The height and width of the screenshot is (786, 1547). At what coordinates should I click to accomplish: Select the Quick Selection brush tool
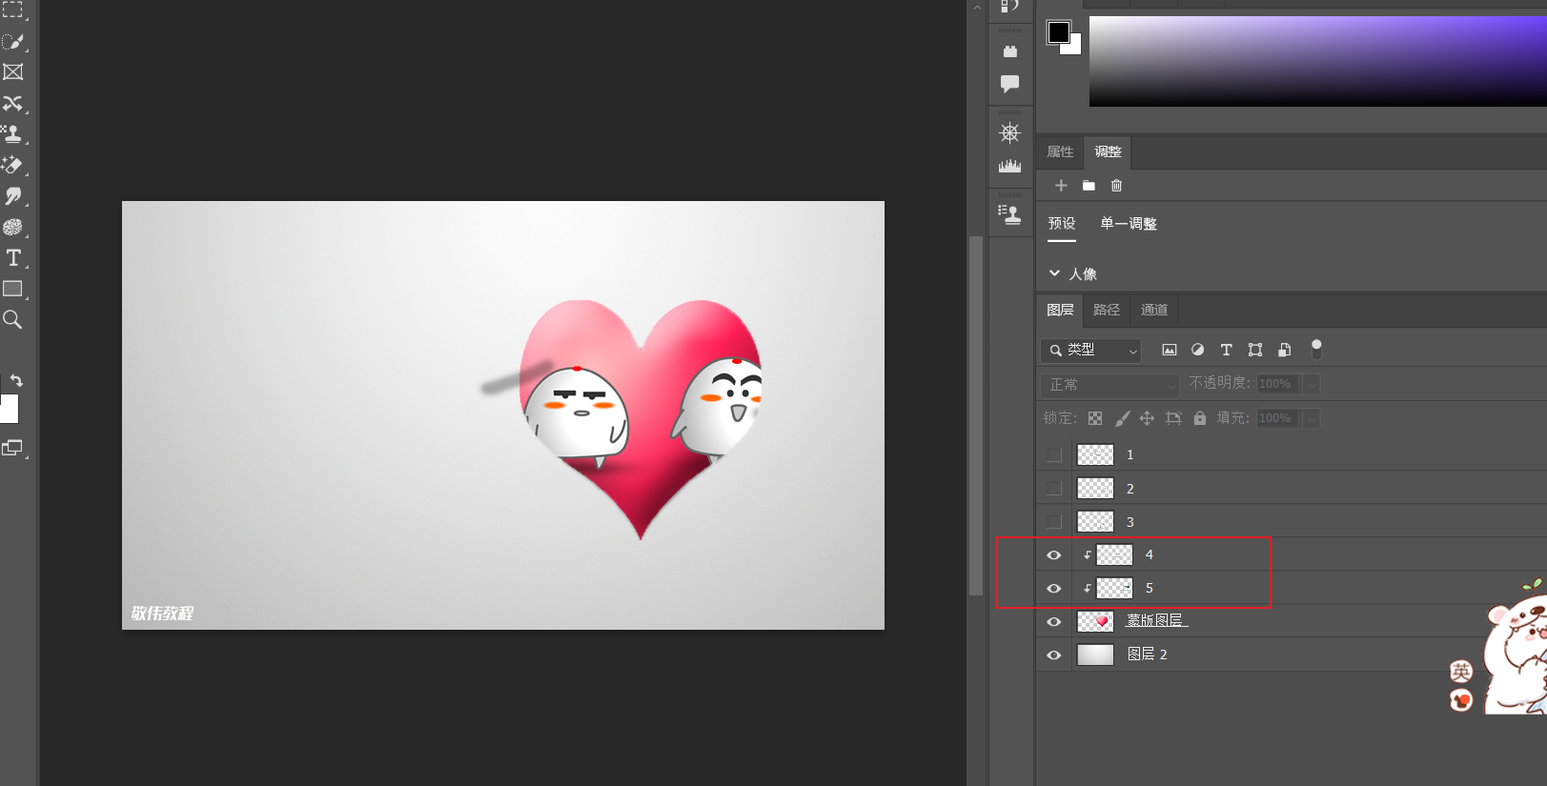tap(12, 42)
